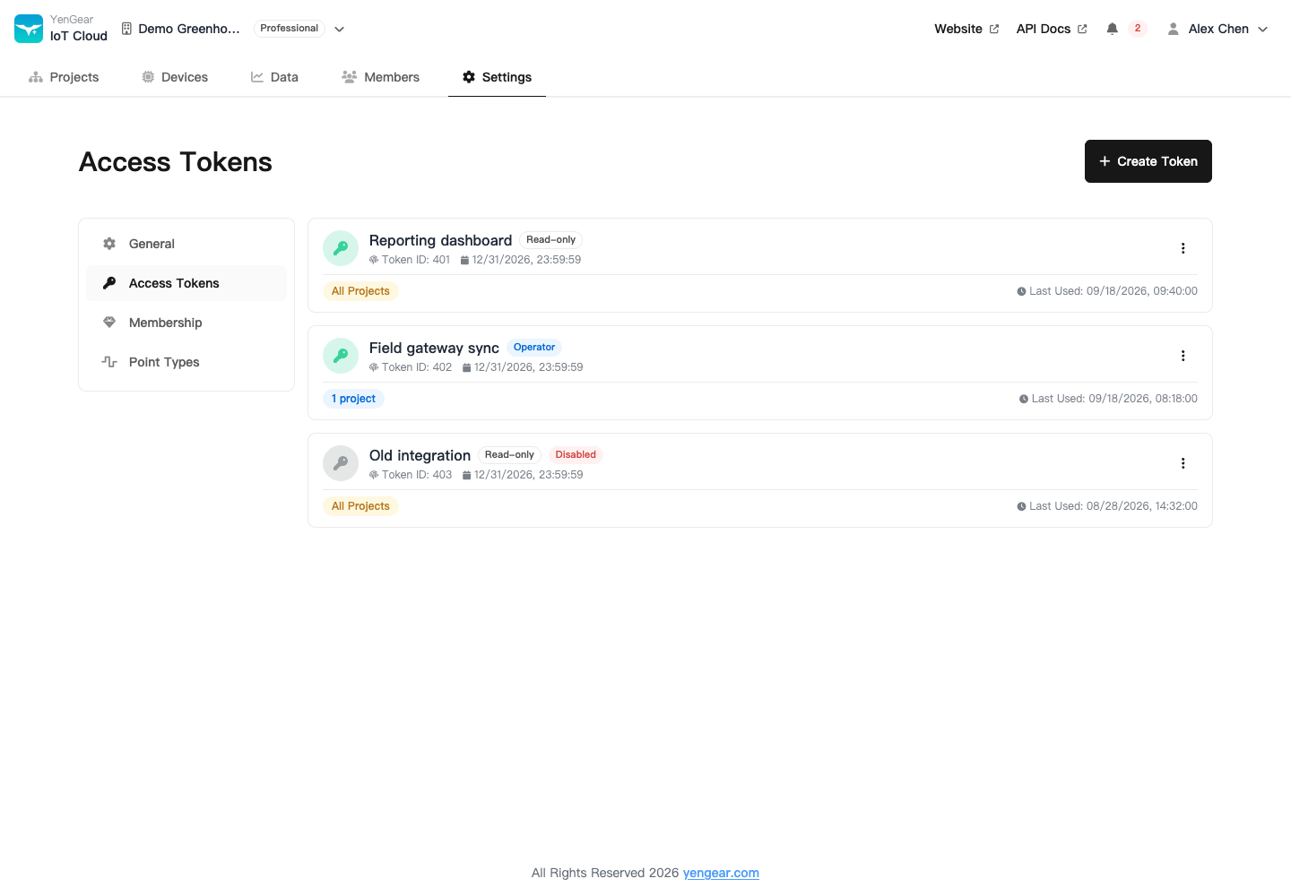Open Membership in the sidebar
Screen dimensions: 1291x896
click(186, 323)
